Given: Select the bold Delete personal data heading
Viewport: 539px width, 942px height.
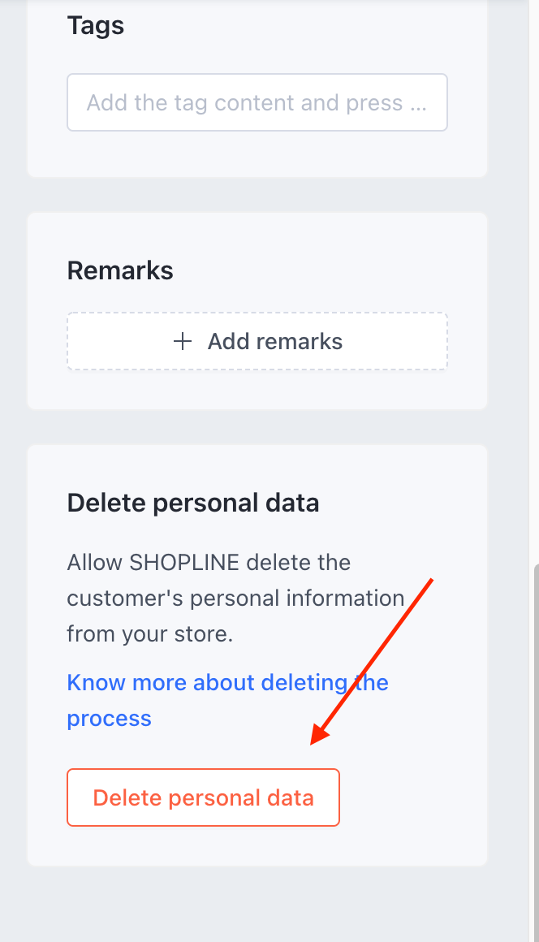Looking at the screenshot, I should pyautogui.click(x=193, y=503).
